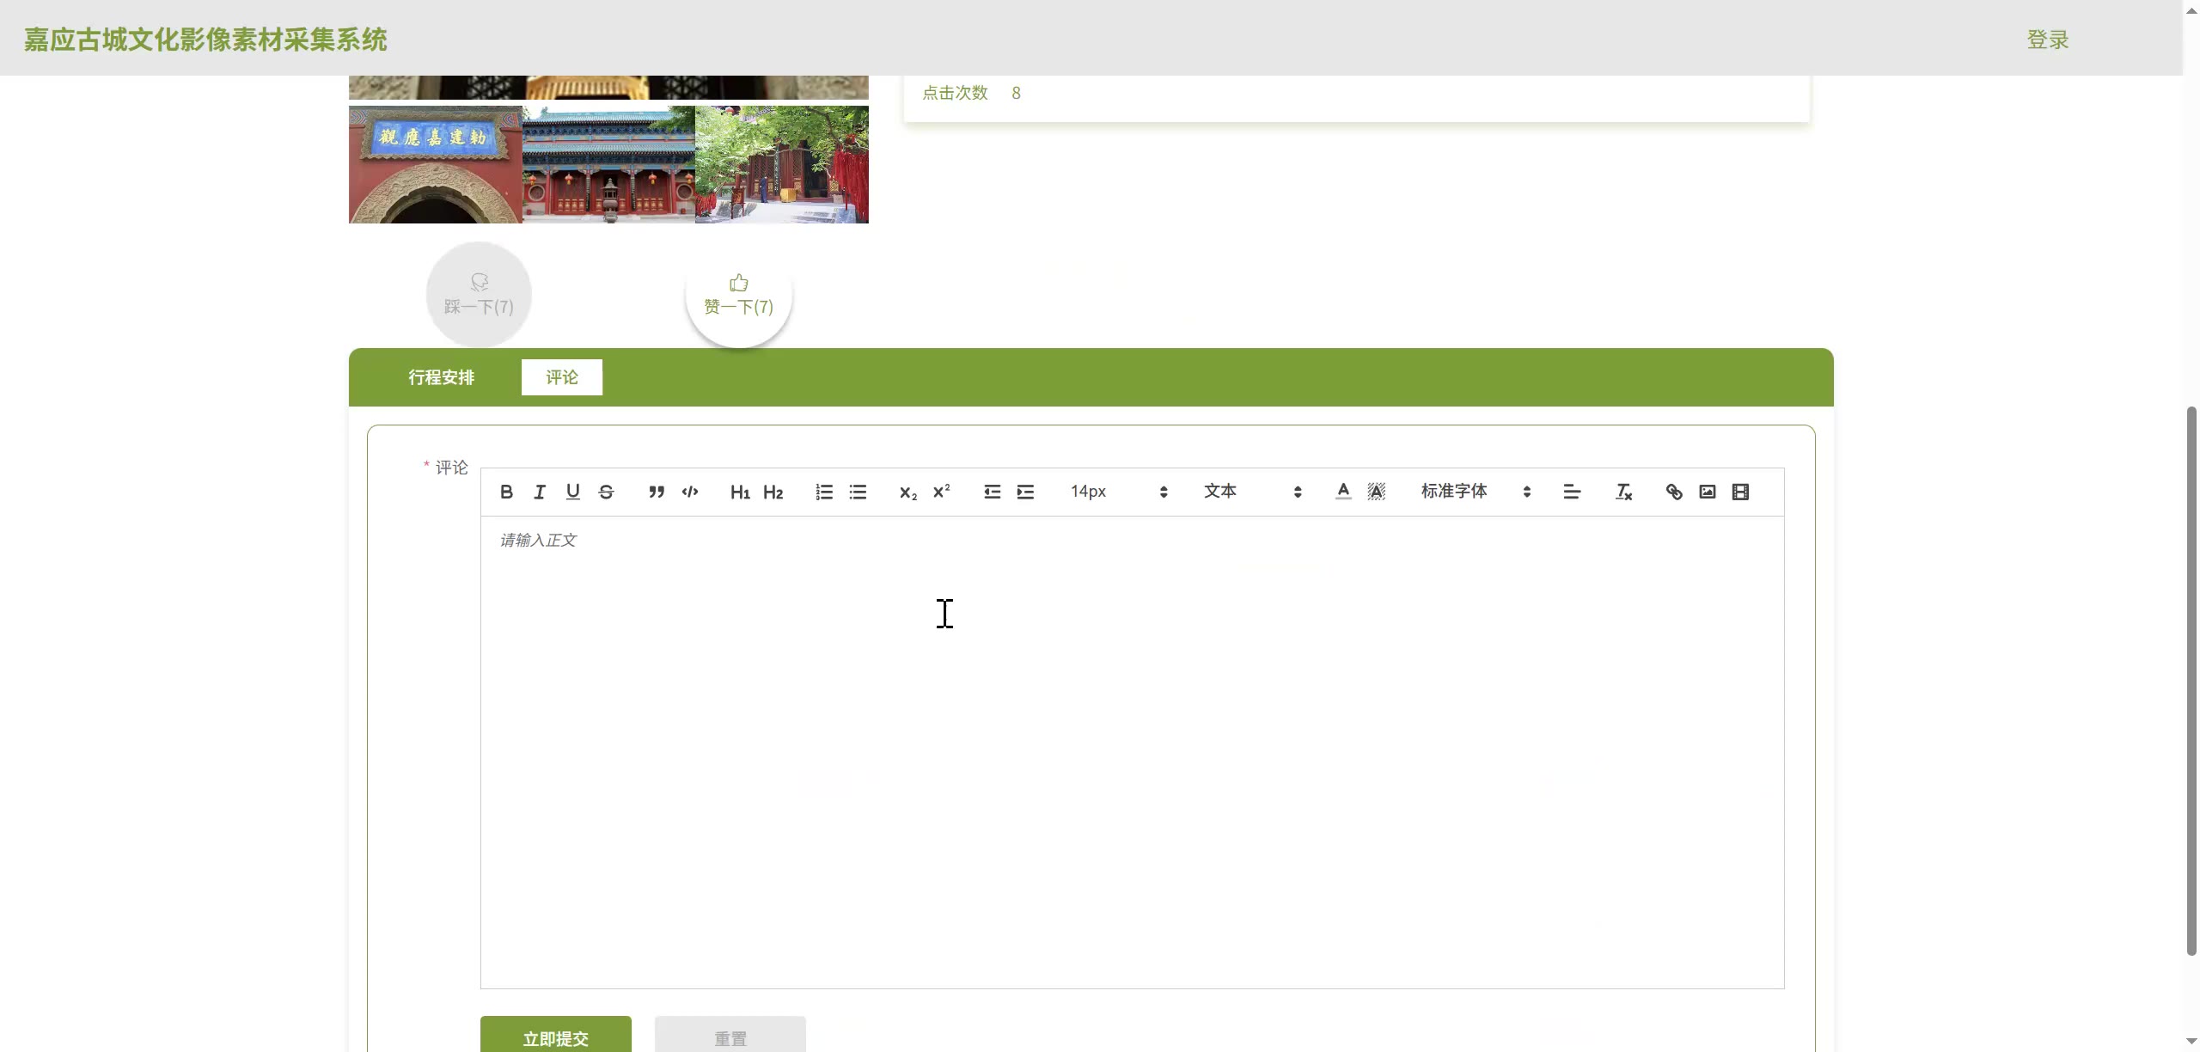Switch to the 行程安排 tab
The width and height of the screenshot is (2200, 1052).
[x=441, y=377]
